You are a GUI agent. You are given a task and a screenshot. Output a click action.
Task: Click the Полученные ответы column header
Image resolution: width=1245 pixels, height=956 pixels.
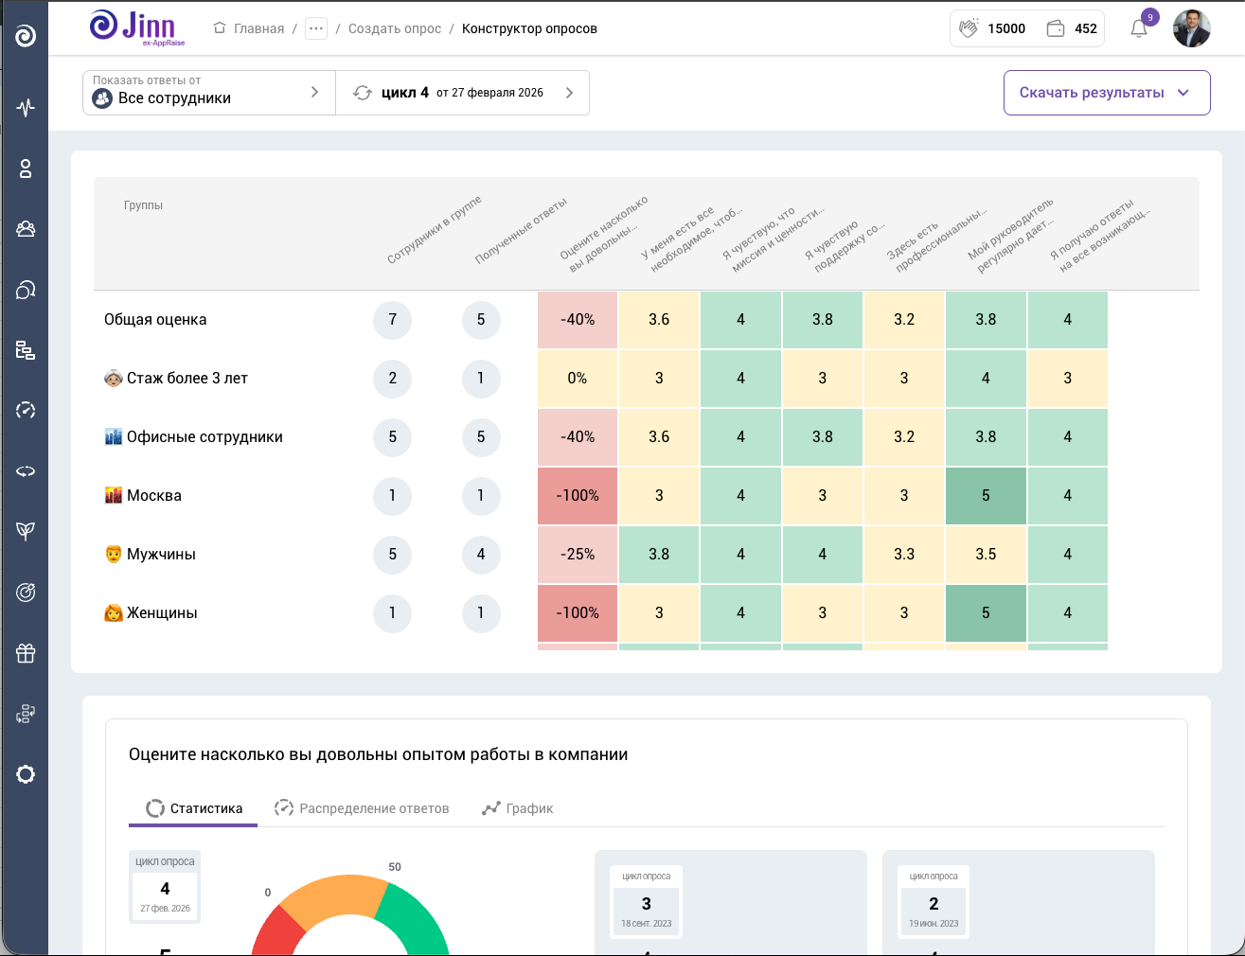point(521,231)
